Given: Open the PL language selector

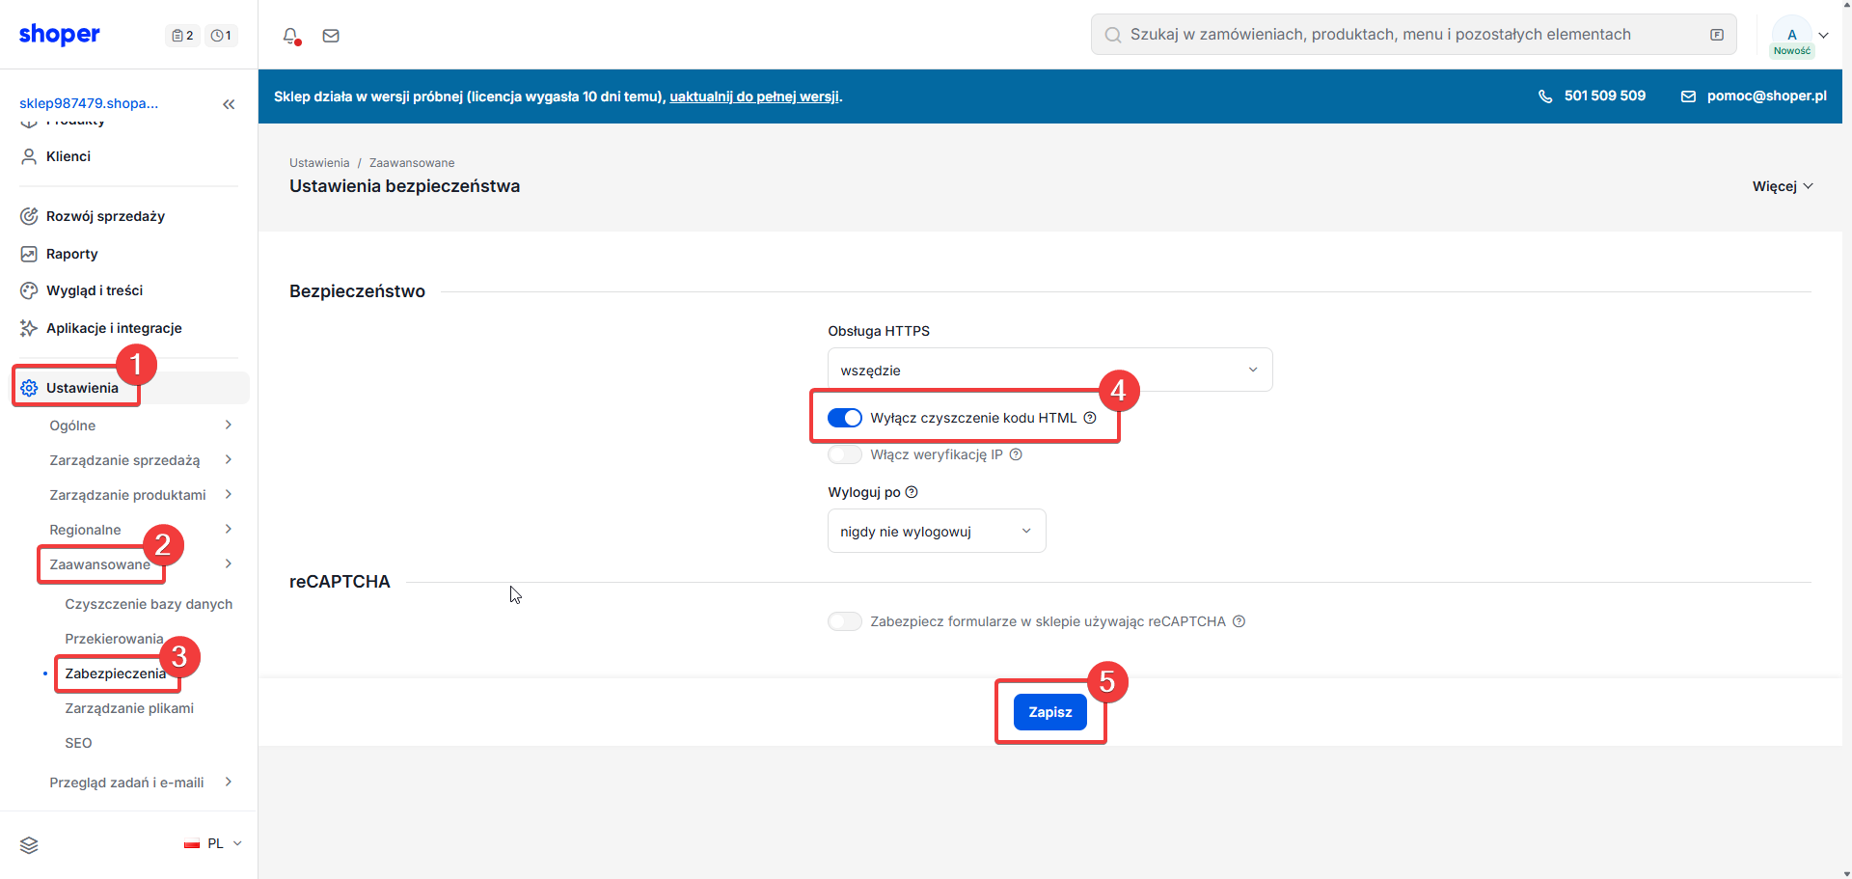Looking at the screenshot, I should 213,843.
